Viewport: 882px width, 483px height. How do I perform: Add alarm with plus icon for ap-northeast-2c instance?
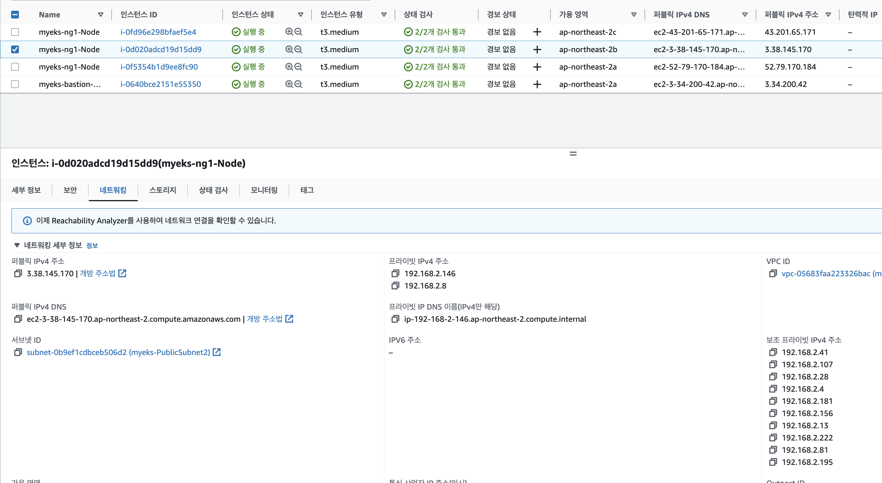pos(537,32)
